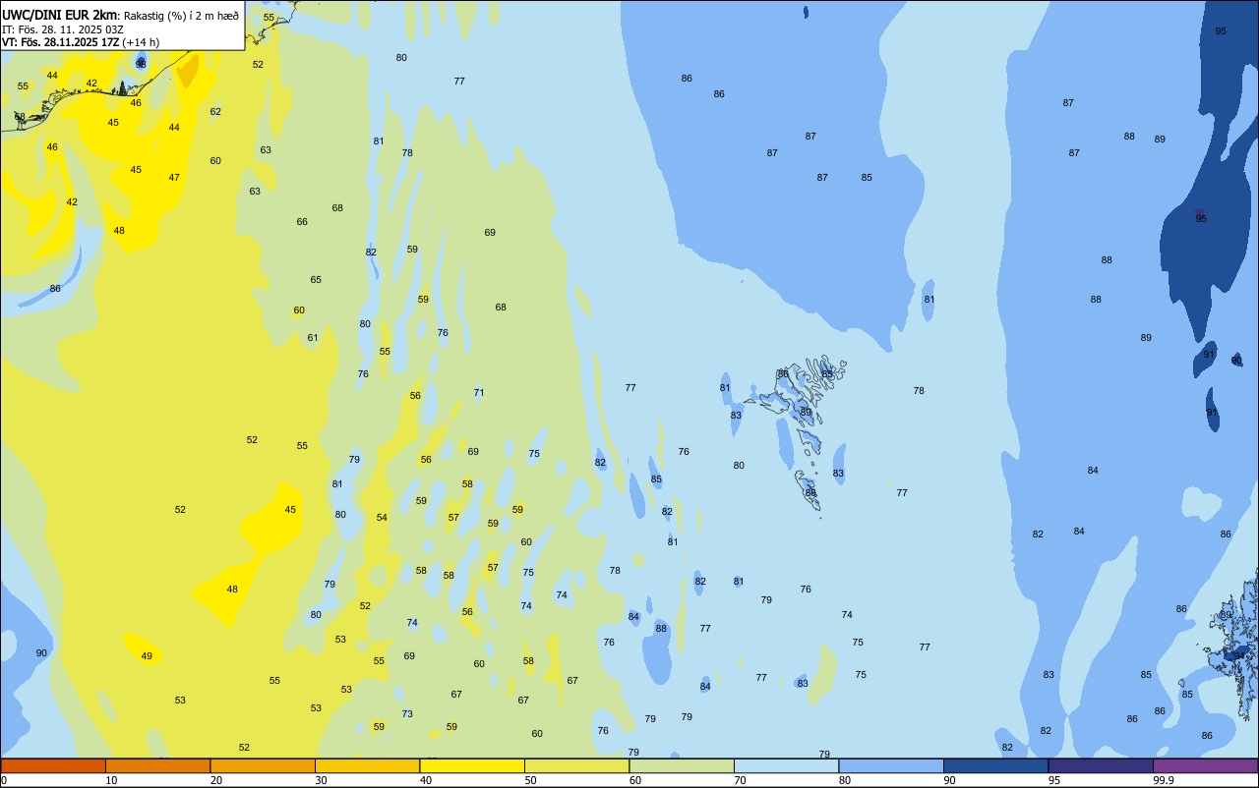
Task: Select the legend tick label '0' at the scale start
Action: 4,780
